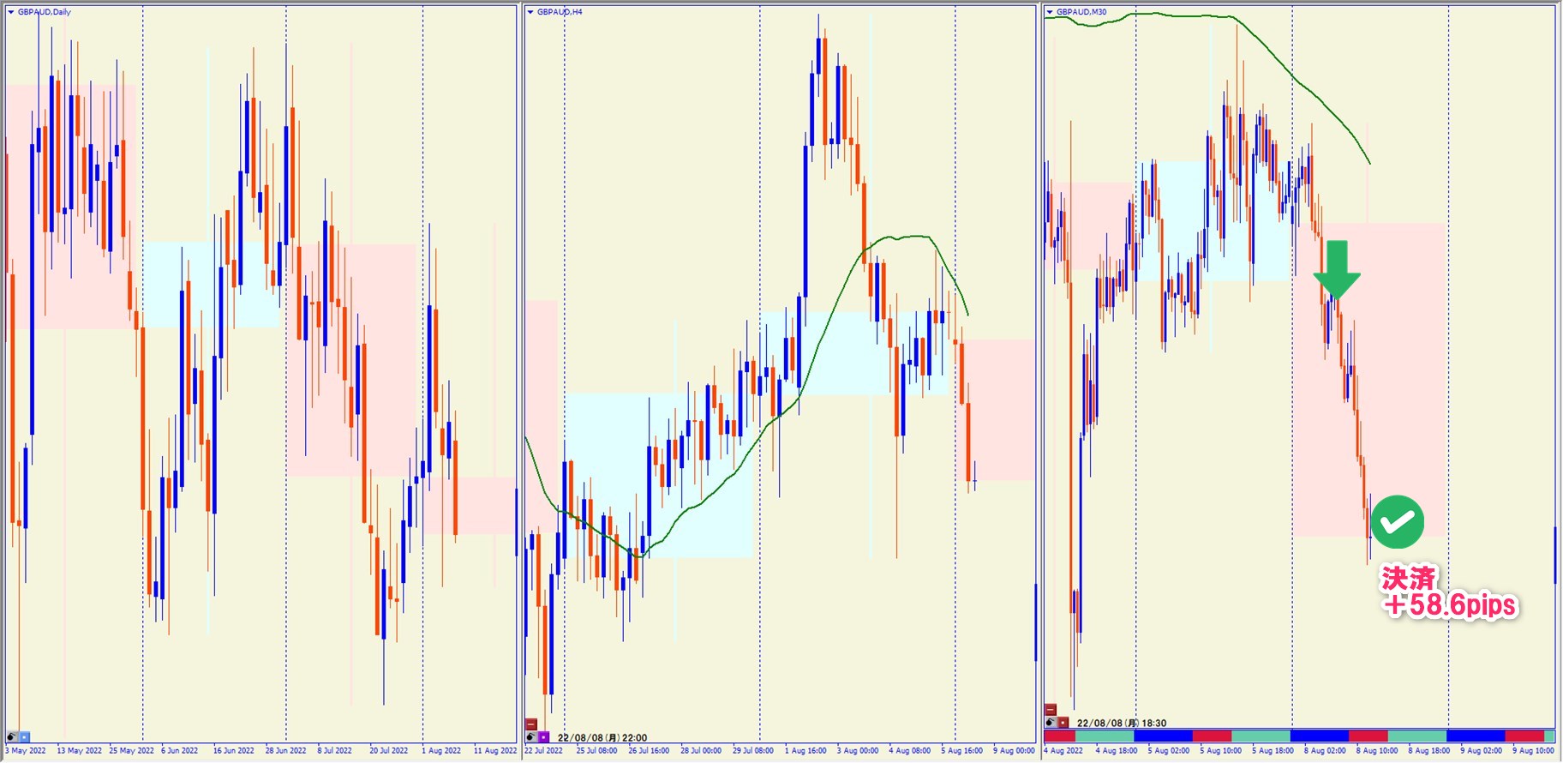
Task: Click the +58.6pips profit label
Action: point(1450,605)
